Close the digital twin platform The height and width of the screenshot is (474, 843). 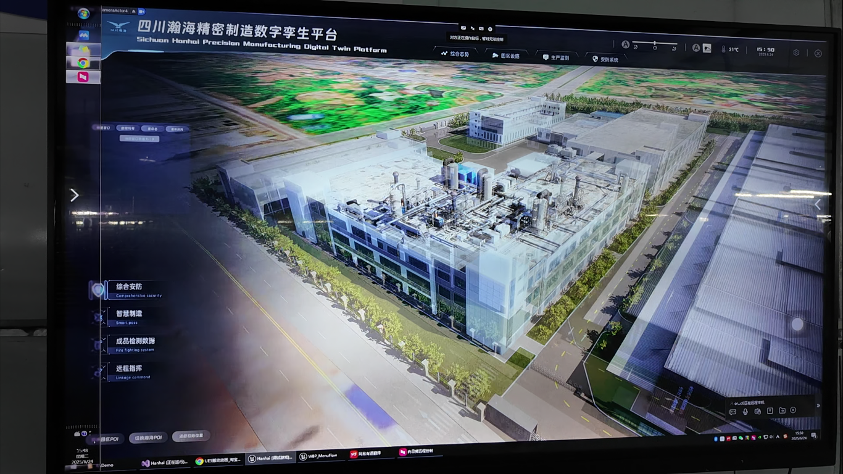tap(818, 53)
